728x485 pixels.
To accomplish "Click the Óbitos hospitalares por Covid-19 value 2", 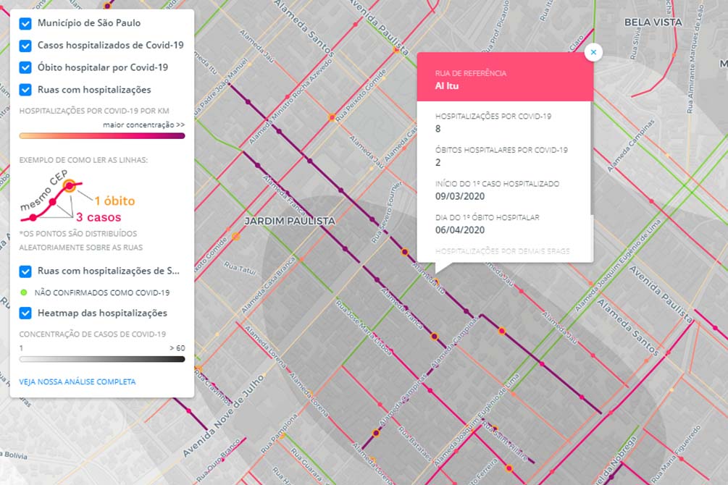I will tap(438, 163).
